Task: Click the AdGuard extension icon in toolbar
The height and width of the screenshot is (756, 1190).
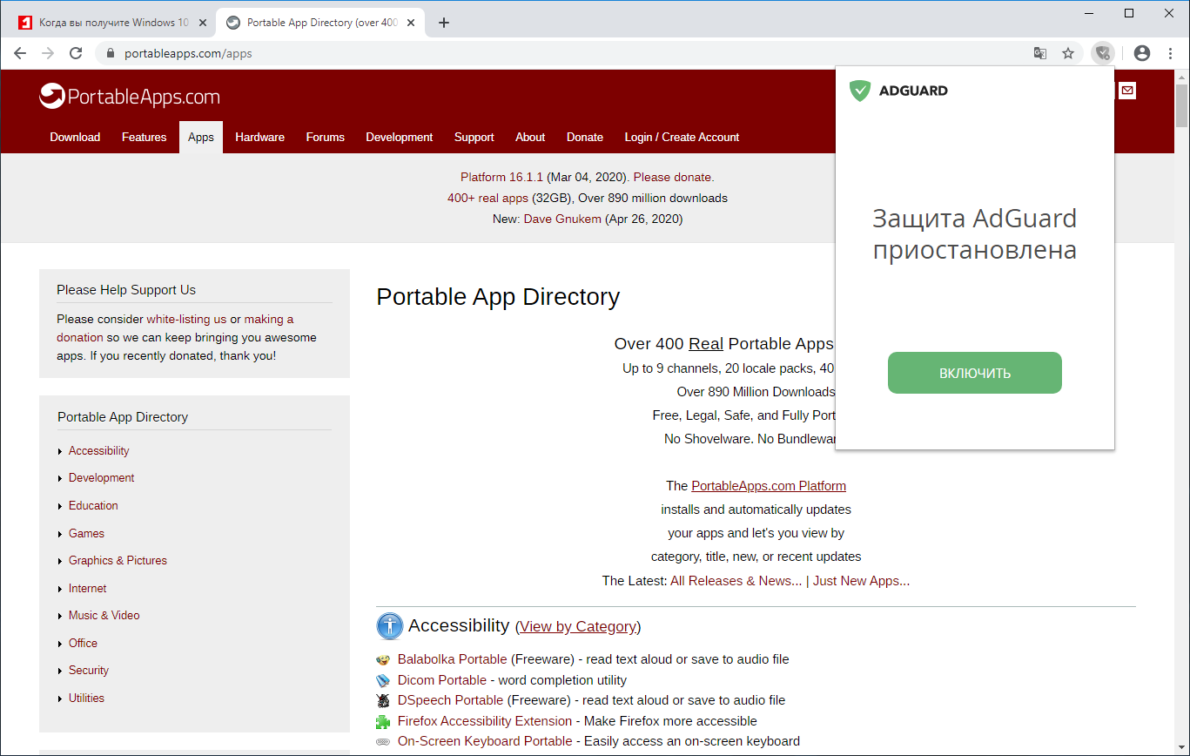Action: coord(1103,53)
